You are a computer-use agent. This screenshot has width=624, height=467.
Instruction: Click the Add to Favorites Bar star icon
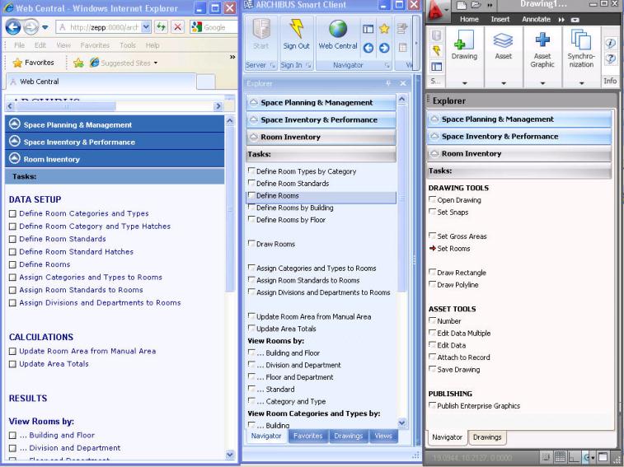pyautogui.click(x=78, y=63)
